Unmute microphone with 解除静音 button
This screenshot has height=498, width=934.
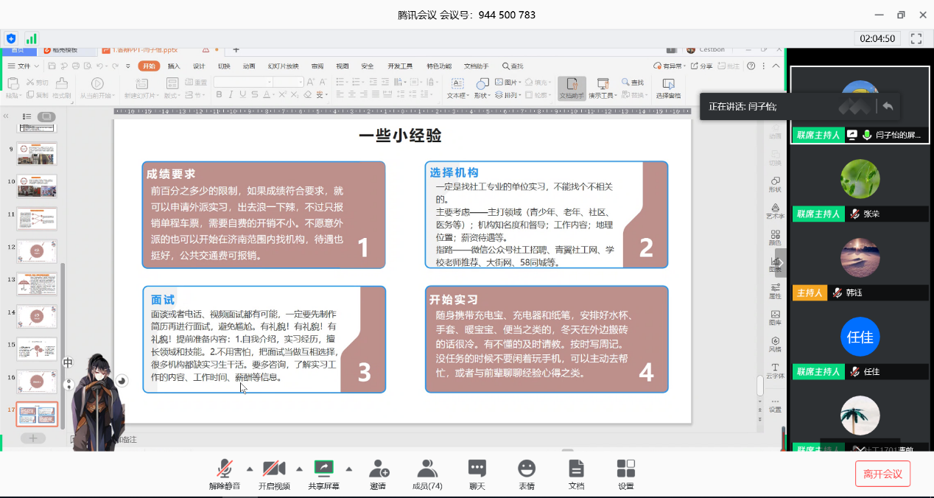click(225, 473)
